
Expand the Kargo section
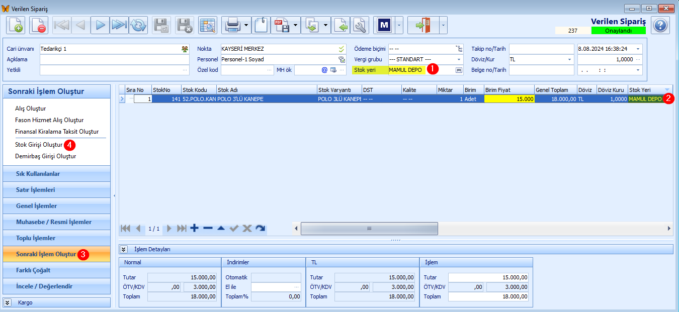pos(8,302)
